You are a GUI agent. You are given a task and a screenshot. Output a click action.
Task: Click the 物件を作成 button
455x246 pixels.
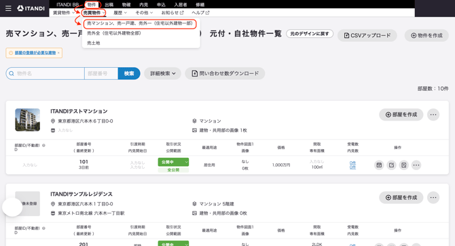426,35
